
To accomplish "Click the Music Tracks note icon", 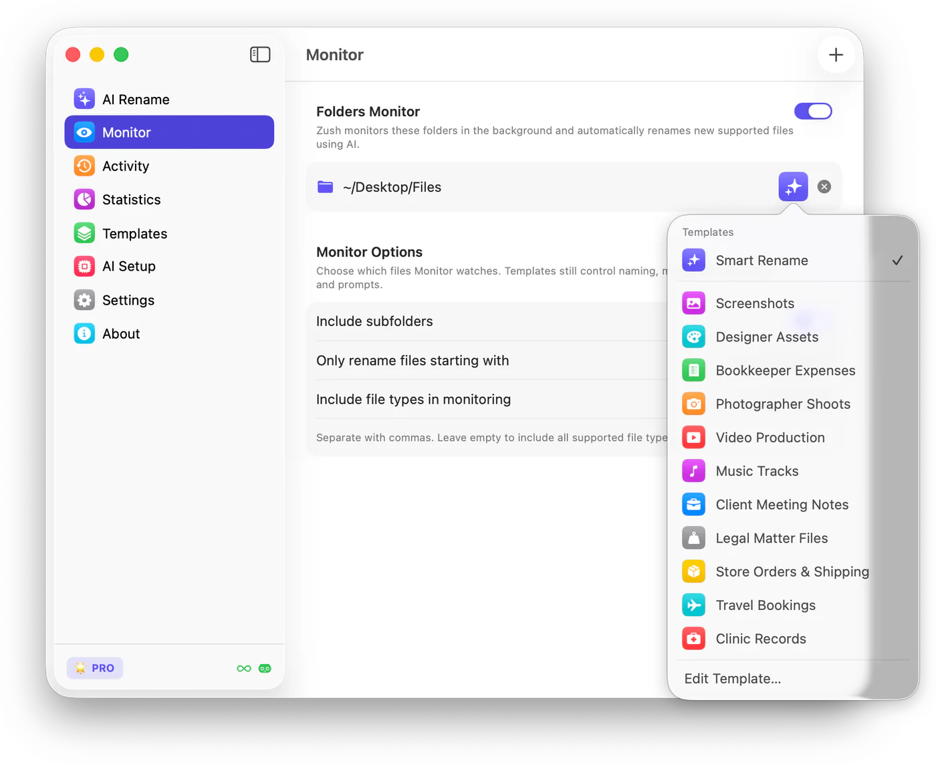I will click(693, 471).
